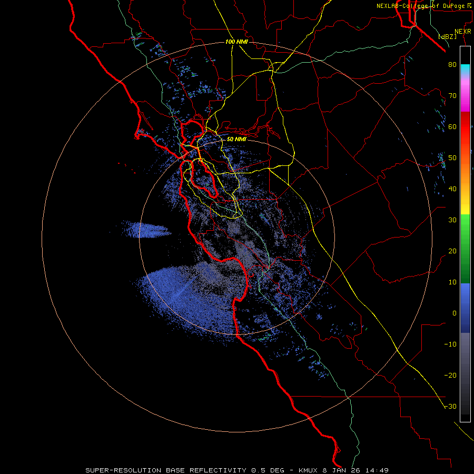474x474 pixels.
Task: Select the "50" value on the dBZ scale
Action: [452, 158]
